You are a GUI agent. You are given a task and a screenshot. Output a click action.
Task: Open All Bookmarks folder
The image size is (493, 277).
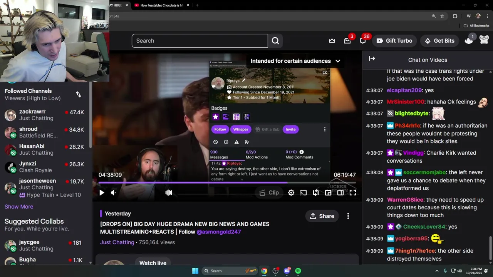coord(476,26)
